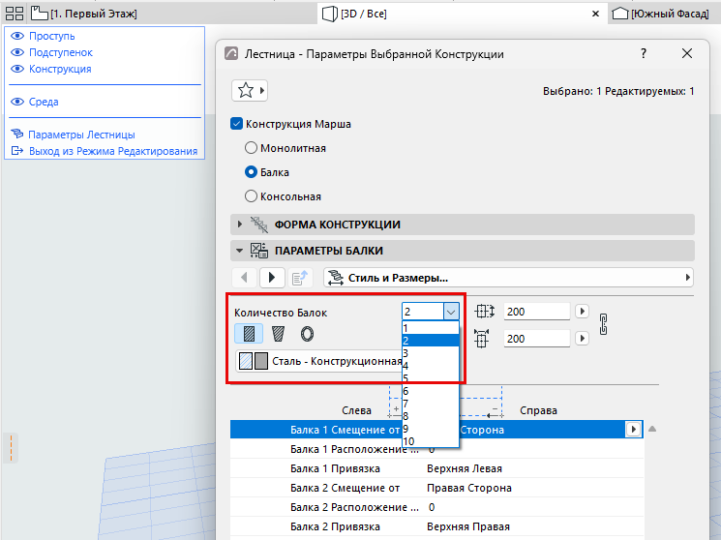This screenshot has height=540, width=721.
Task: Choose 1 in the beam count list
Action: 431,328
